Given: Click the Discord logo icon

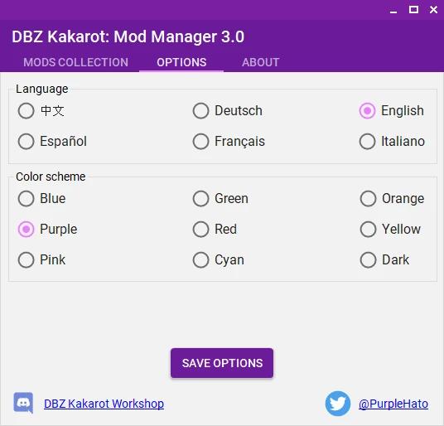Looking at the screenshot, I should point(23,403).
